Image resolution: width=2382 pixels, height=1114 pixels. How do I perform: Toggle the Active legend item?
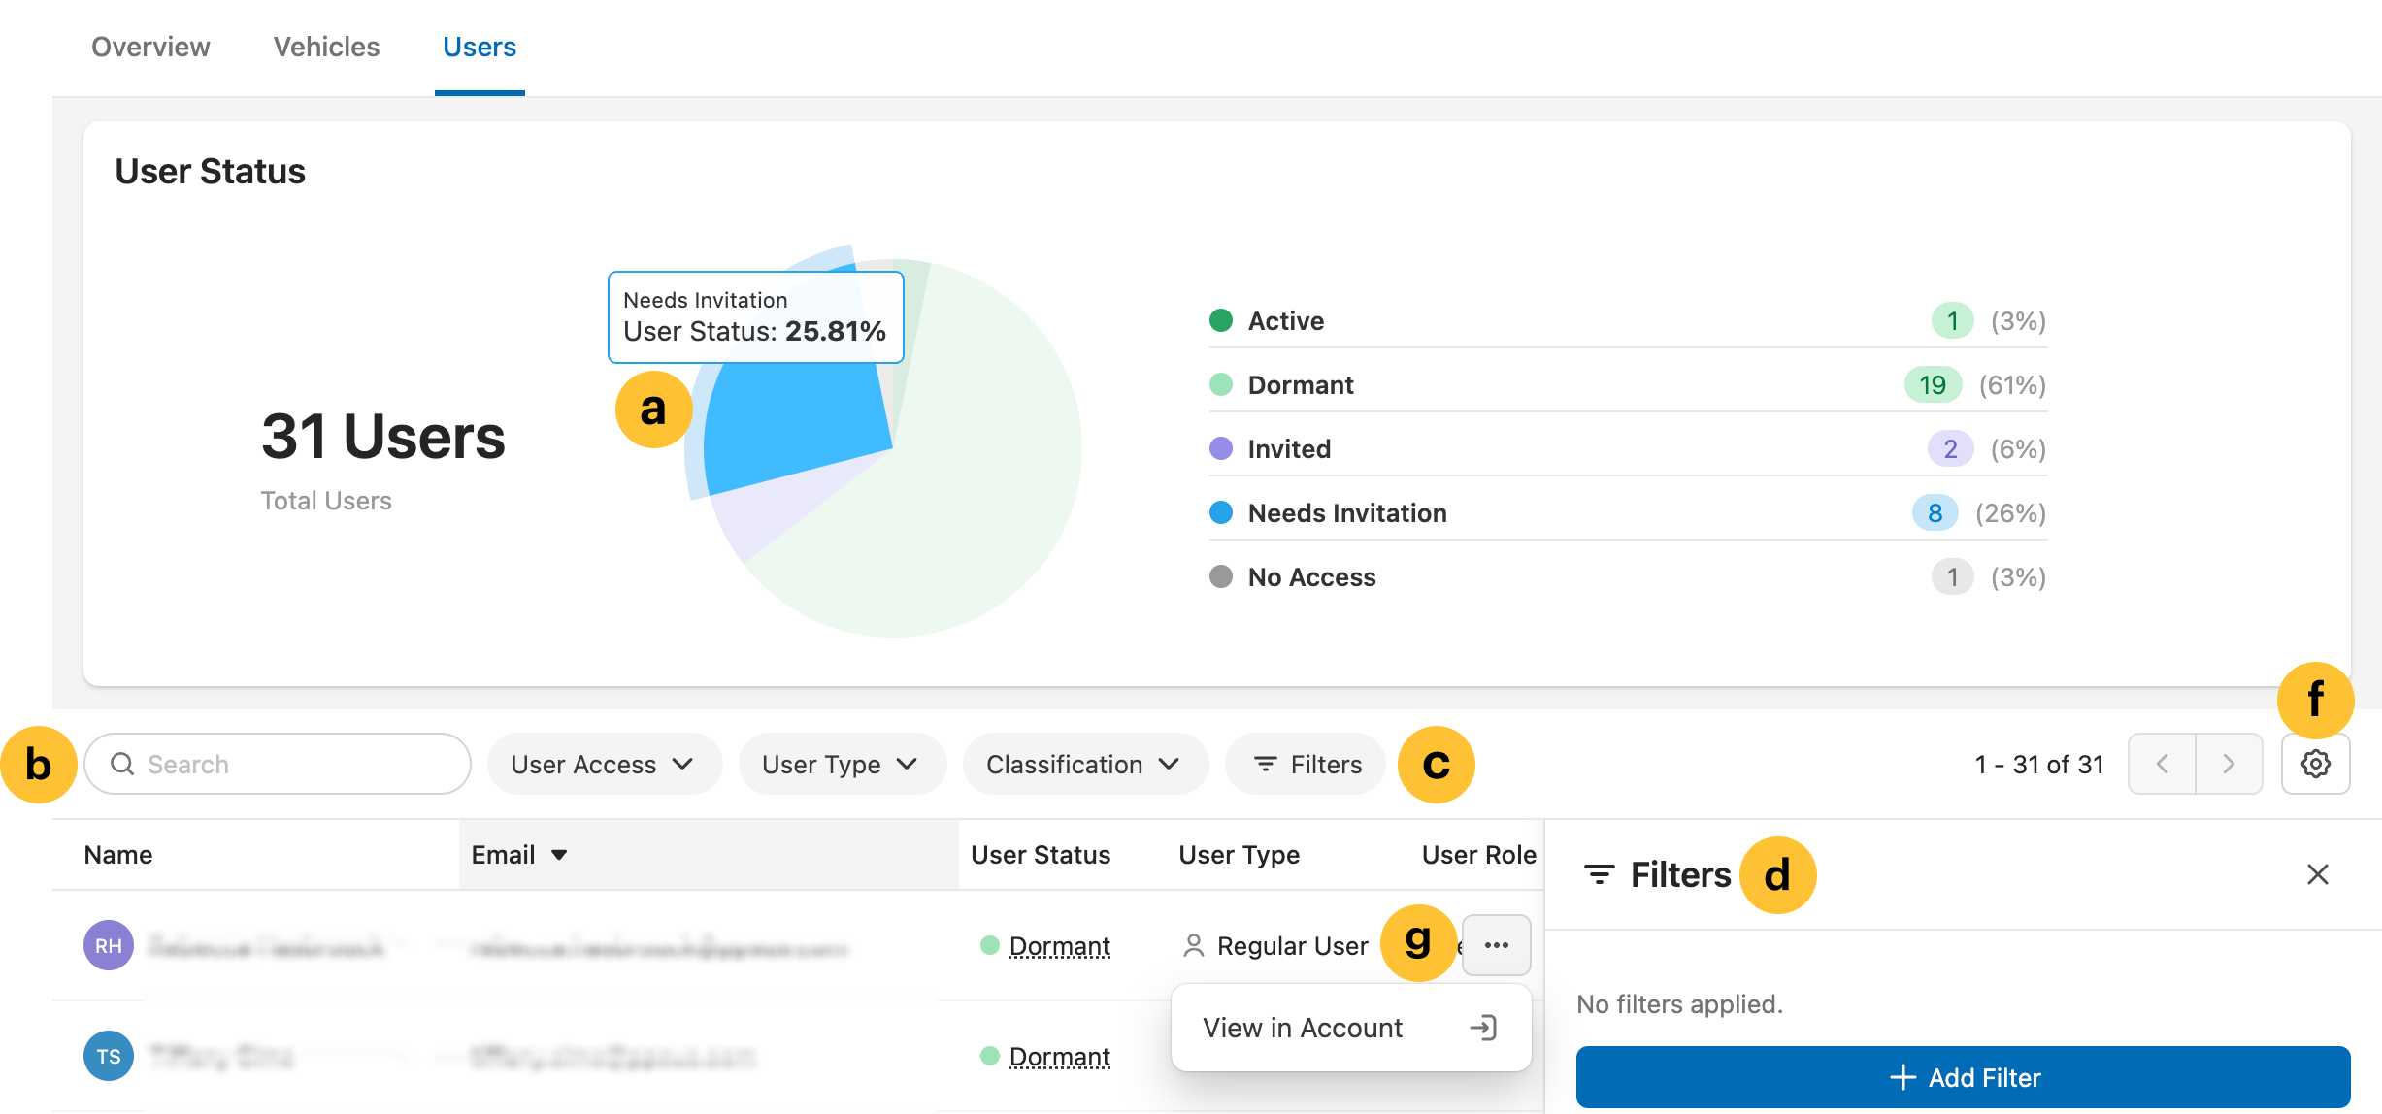coord(1285,320)
